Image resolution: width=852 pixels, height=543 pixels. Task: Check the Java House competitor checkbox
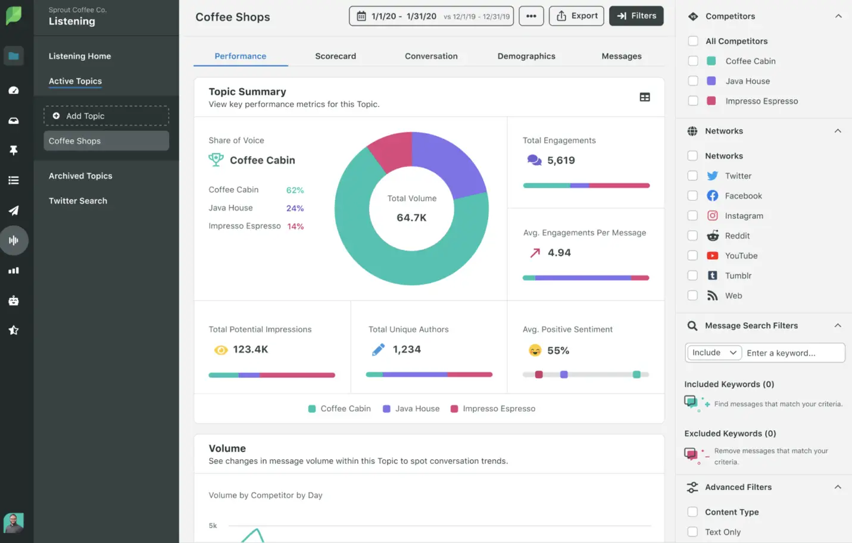[693, 81]
